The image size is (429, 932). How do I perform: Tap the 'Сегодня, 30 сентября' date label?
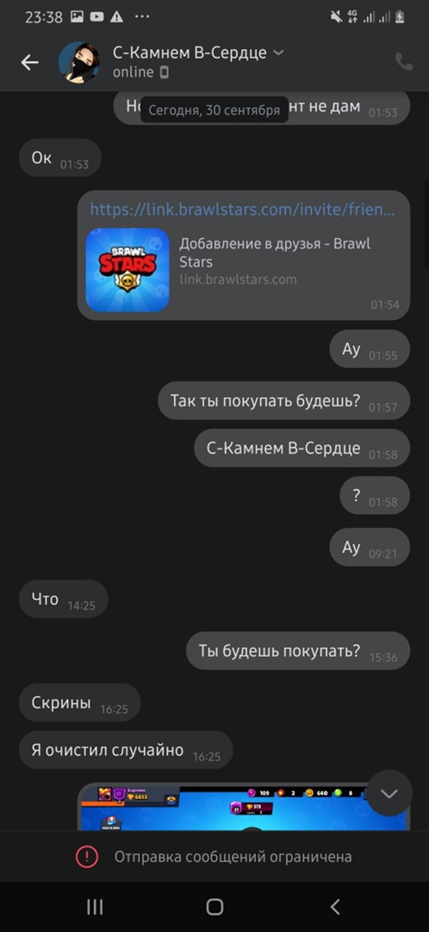(x=214, y=110)
